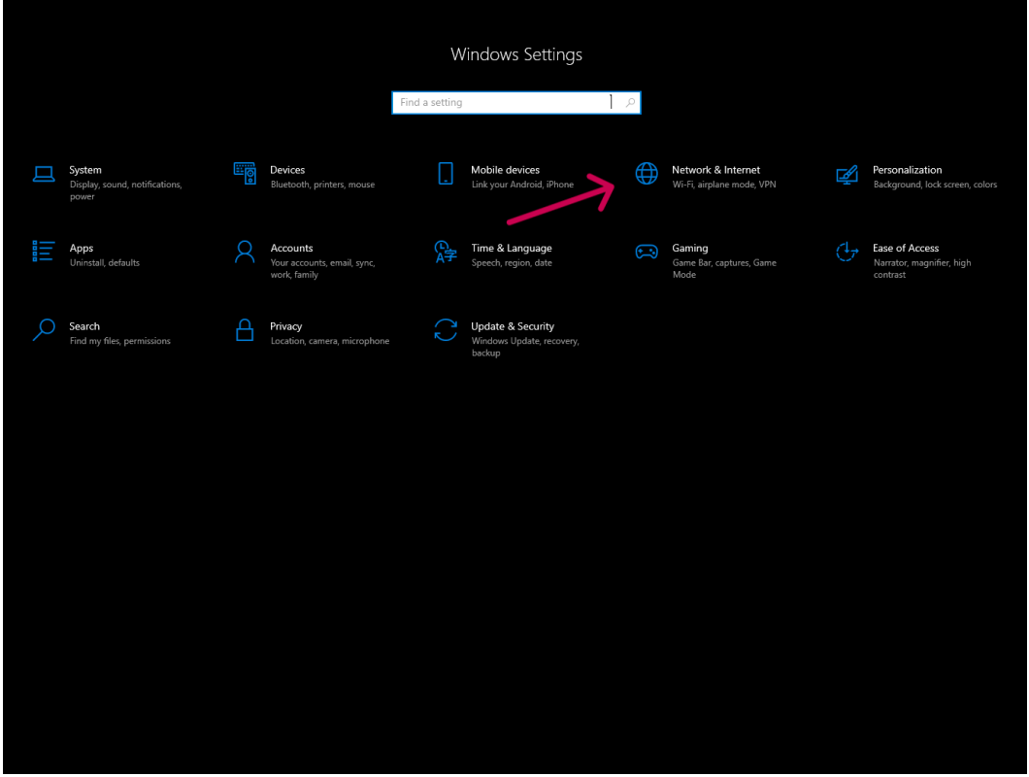
Task: Open the Mobile devices title
Action: tap(506, 170)
